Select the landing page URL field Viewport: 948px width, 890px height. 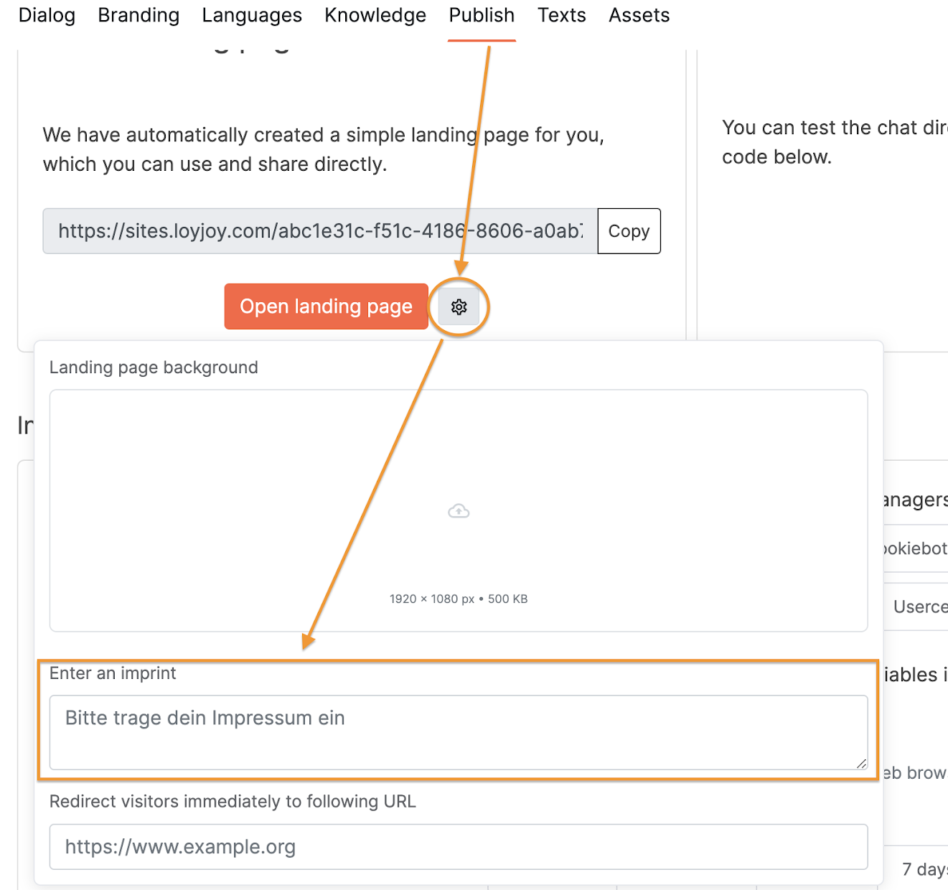pyautogui.click(x=319, y=231)
